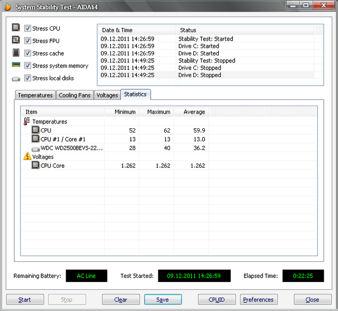Toggle the Stress FPU checkbox
Image resolution: width=338 pixels, height=311 pixels.
tap(27, 41)
